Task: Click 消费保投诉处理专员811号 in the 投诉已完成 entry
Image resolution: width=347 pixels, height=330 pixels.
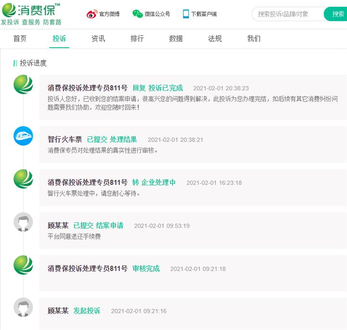Action: pos(88,88)
